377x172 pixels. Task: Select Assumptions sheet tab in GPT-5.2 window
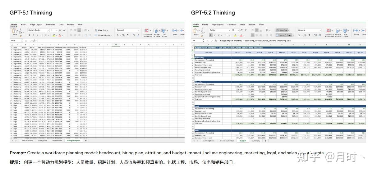pyautogui.click(x=209, y=141)
